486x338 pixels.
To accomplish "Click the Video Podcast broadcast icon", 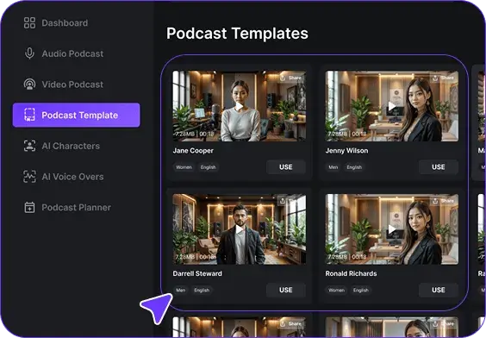I will (29, 84).
